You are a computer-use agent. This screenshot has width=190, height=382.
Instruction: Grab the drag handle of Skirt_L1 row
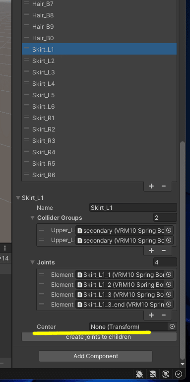(x=27, y=49)
